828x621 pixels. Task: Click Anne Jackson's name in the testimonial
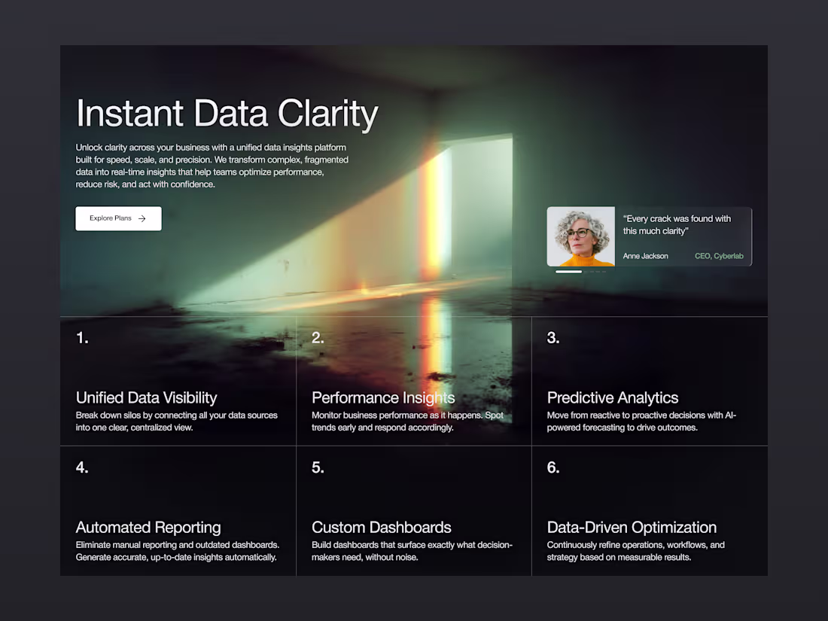pyautogui.click(x=645, y=256)
